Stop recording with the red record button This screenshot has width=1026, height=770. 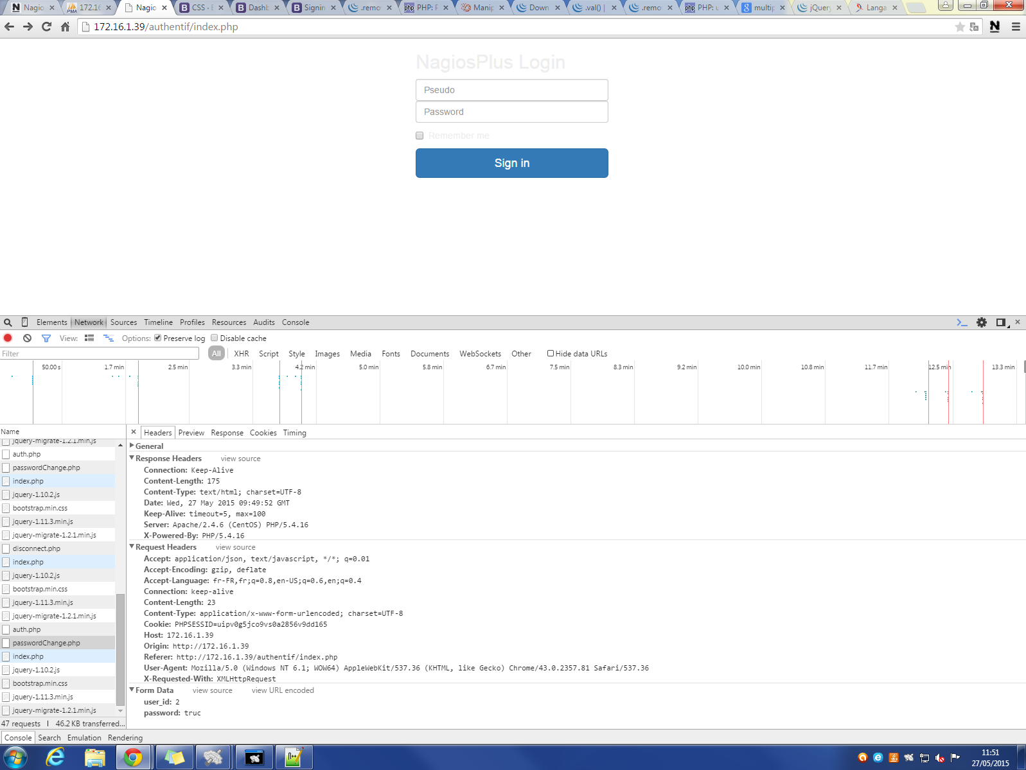8,338
